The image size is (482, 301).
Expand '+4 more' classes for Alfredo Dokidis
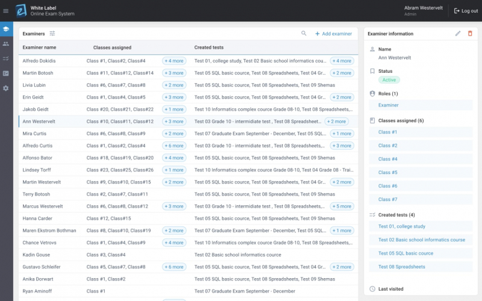click(174, 61)
